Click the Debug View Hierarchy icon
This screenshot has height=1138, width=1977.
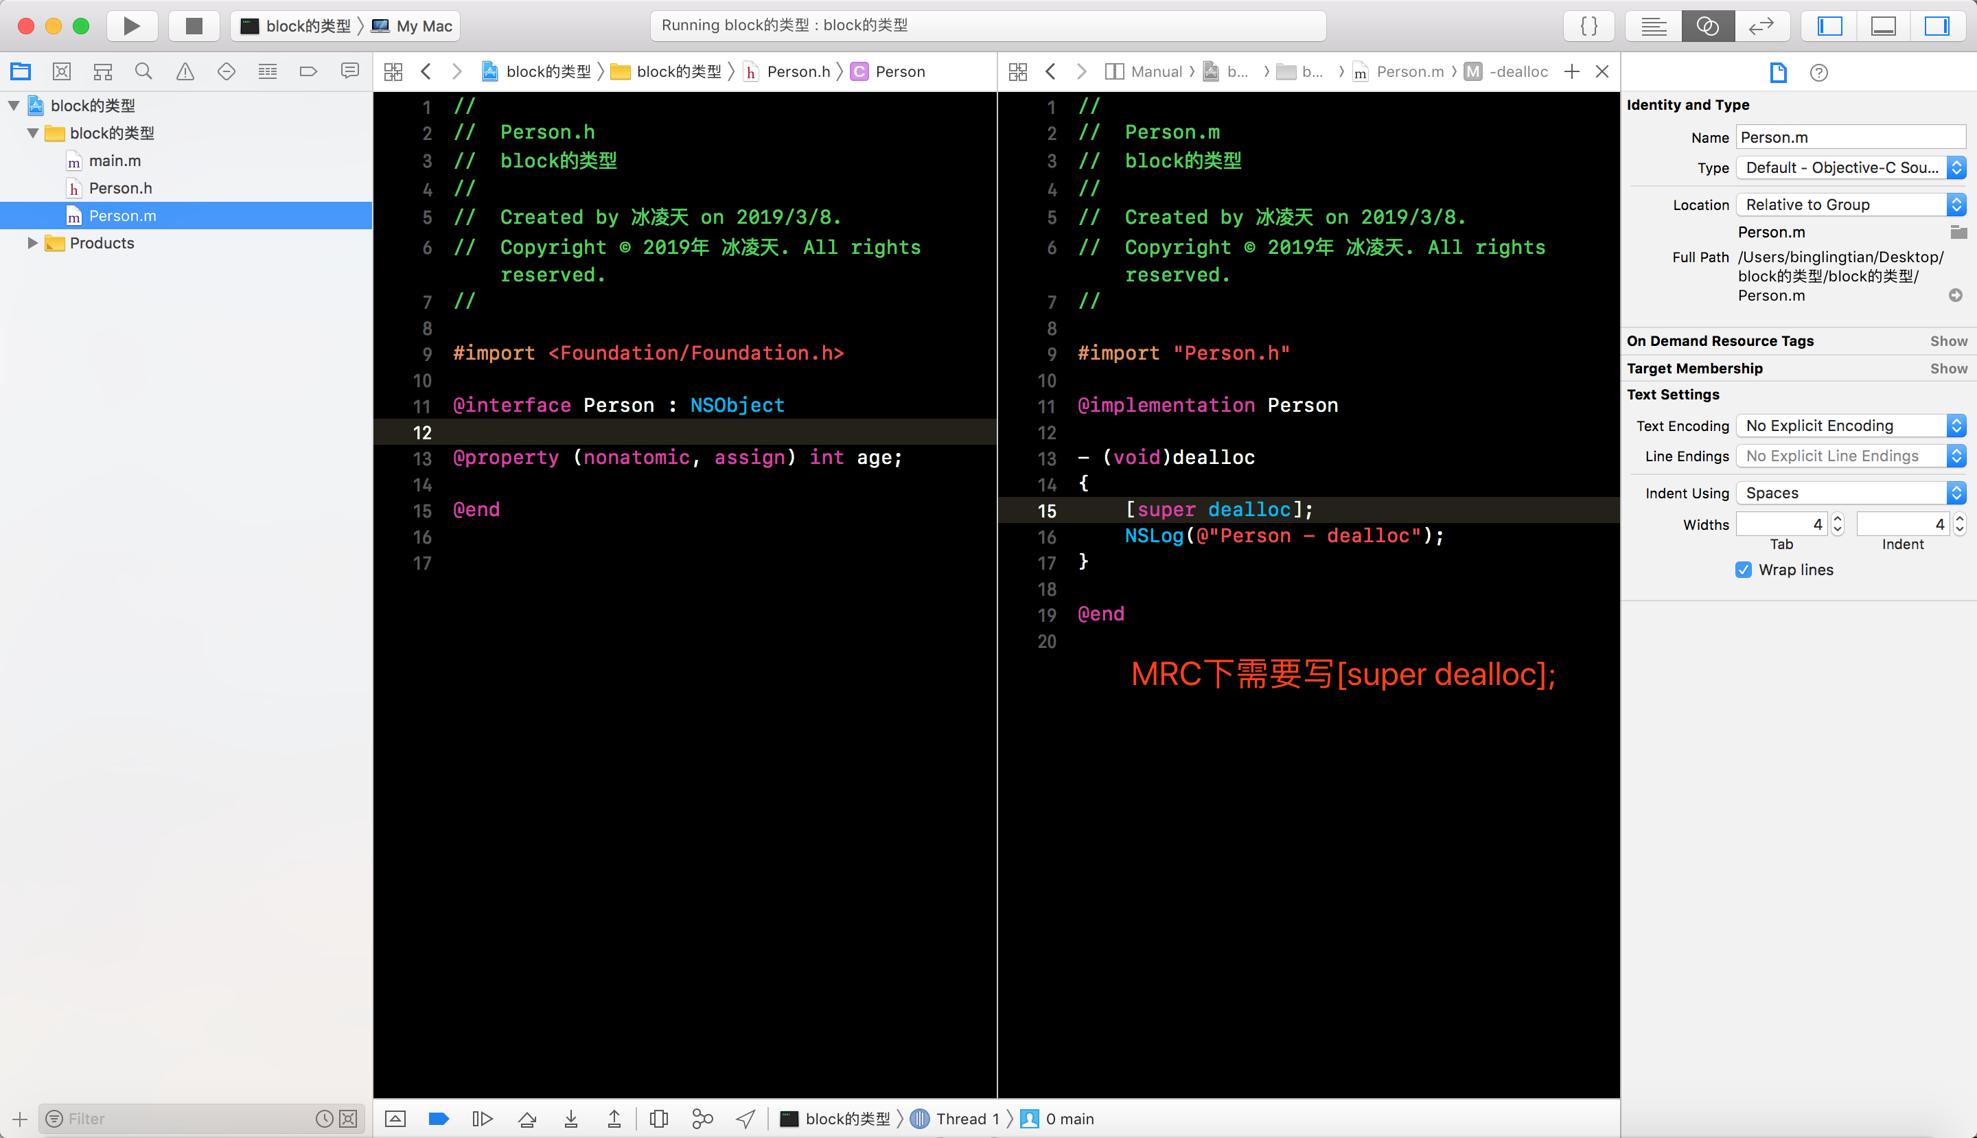coord(659,1119)
